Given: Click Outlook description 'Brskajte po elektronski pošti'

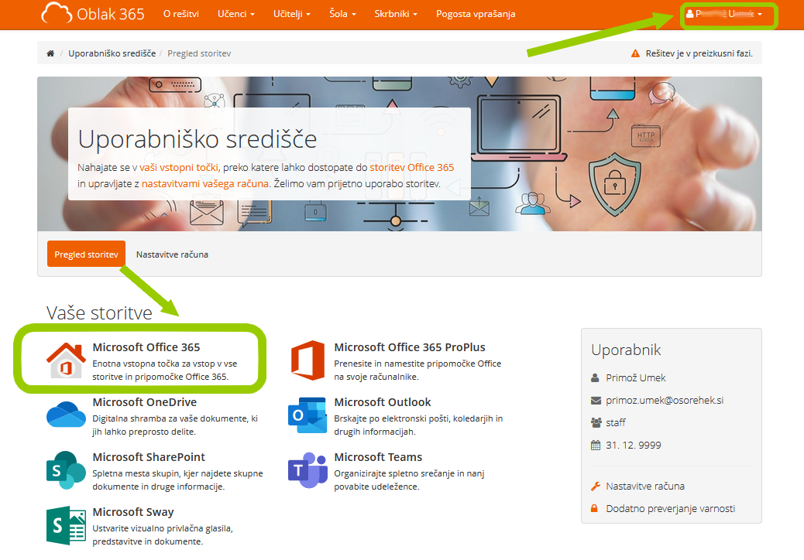Looking at the screenshot, I should click(x=418, y=425).
